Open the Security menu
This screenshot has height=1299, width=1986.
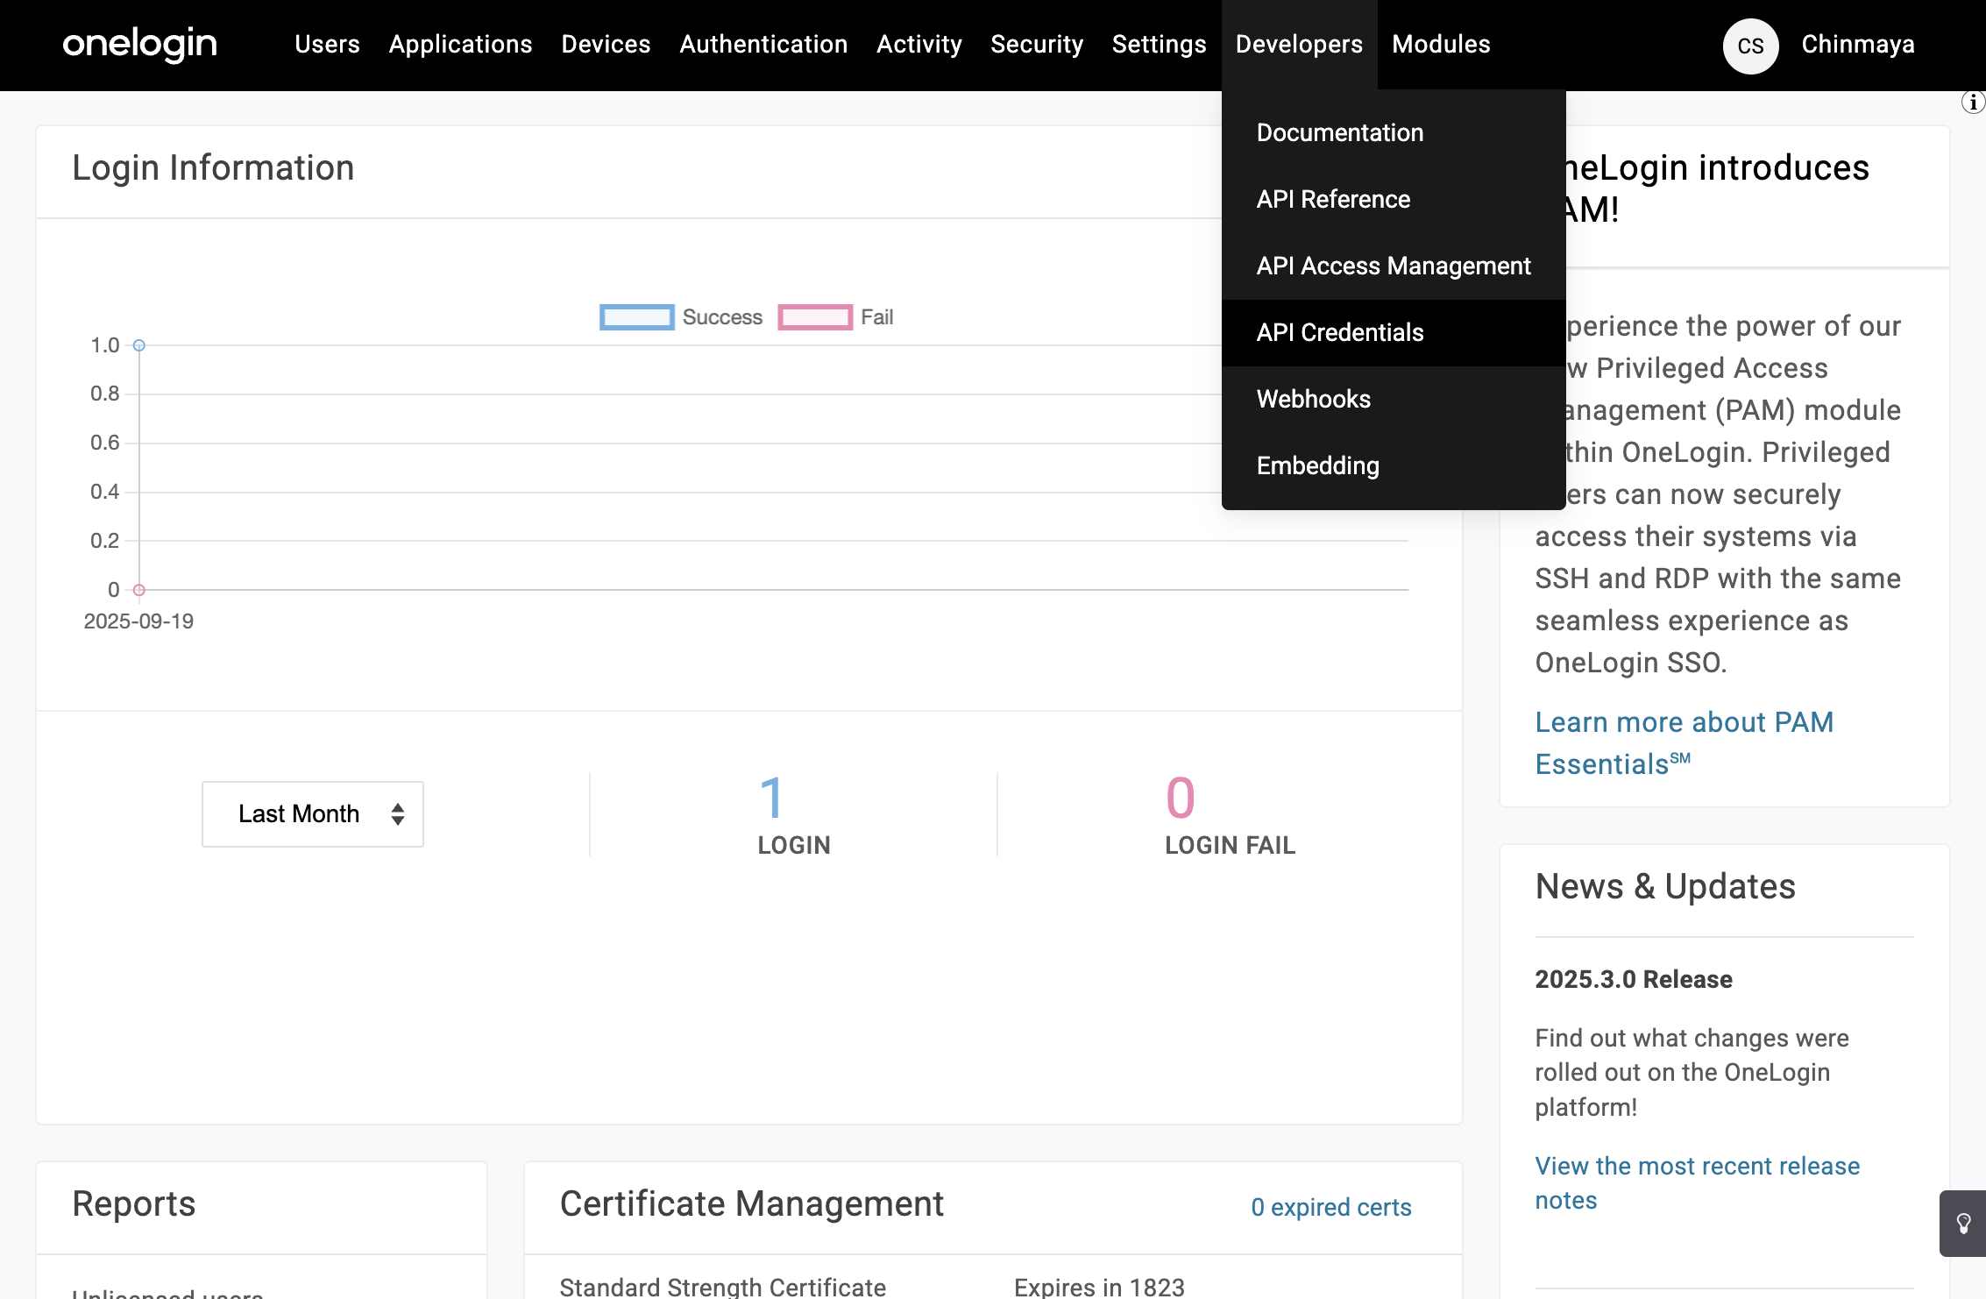1036,44
